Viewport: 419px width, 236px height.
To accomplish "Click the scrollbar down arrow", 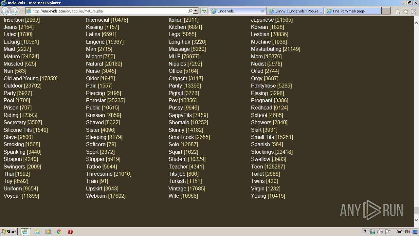I will tap(416, 220).
